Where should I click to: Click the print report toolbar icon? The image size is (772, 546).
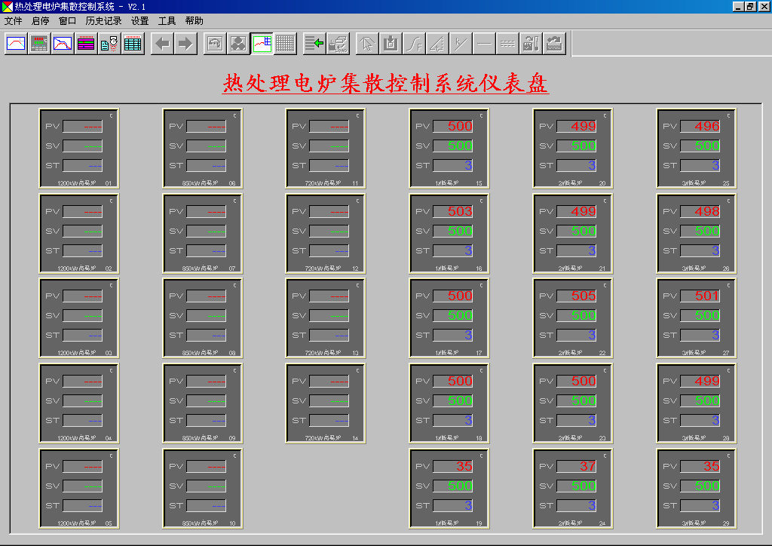coord(109,44)
